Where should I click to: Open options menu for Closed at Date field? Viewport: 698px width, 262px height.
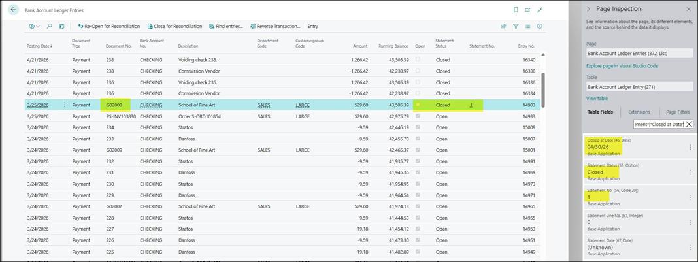pos(690,147)
